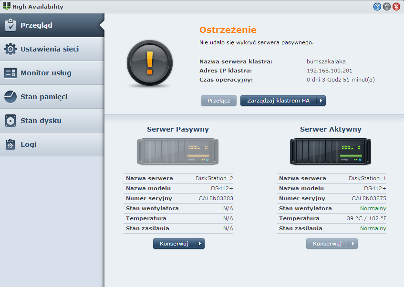Click server name DiskStation_1

(367, 178)
